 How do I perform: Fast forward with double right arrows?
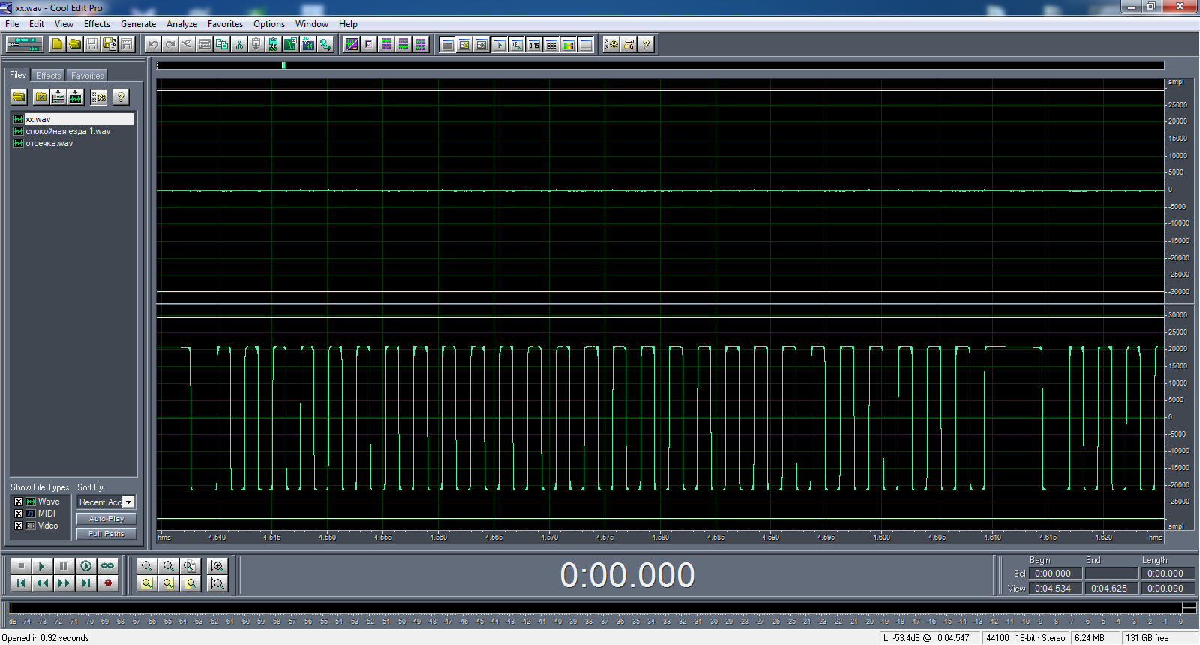point(64,583)
